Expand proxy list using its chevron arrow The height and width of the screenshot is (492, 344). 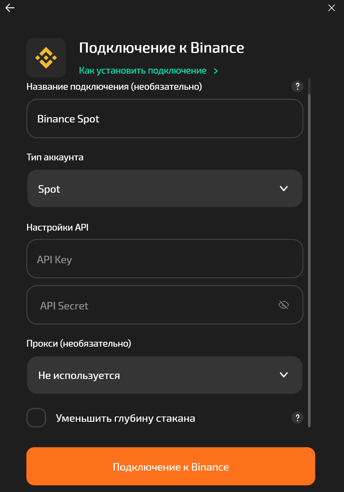[284, 375]
